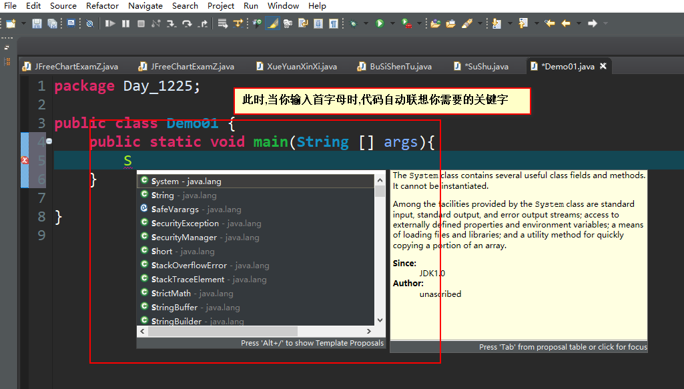Click Next Annotation icon
Viewport: 684px width, 389px height.
[x=496, y=23]
